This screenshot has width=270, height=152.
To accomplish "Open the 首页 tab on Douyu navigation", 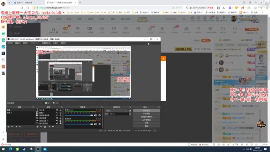I will click(59, 19).
